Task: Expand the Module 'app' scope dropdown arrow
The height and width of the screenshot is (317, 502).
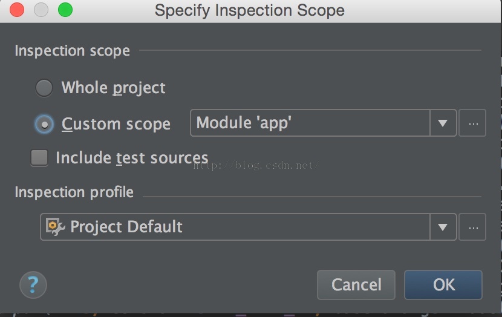Action: click(443, 123)
